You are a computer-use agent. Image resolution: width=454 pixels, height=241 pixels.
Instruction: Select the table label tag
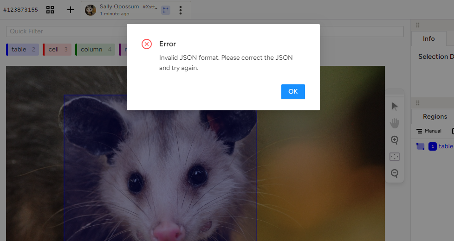(22, 50)
